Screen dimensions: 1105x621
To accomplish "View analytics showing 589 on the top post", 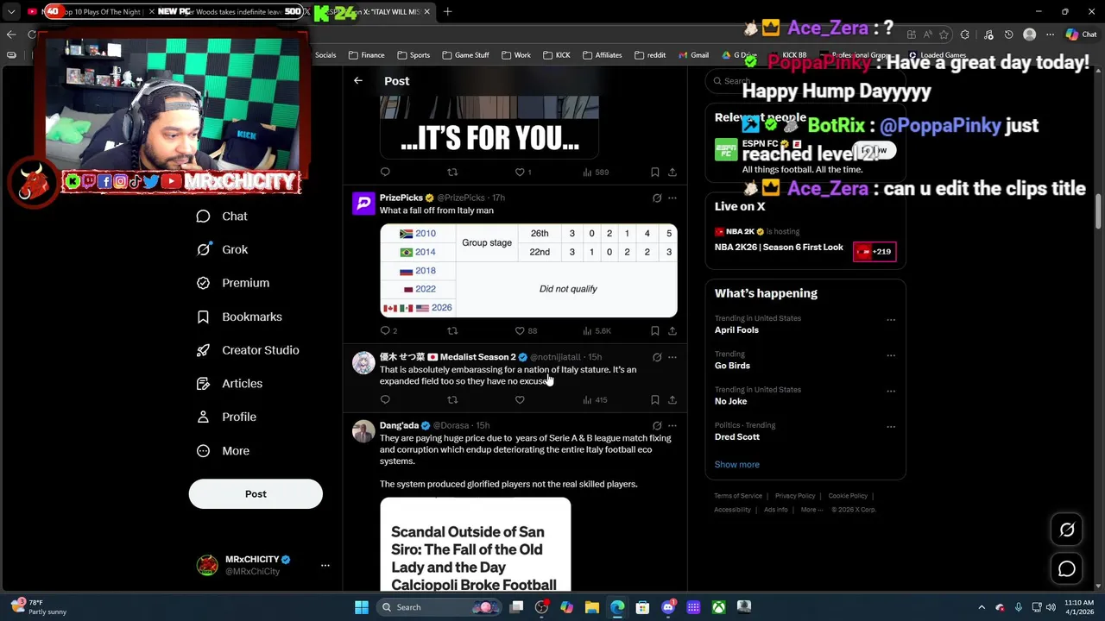I will [596, 172].
